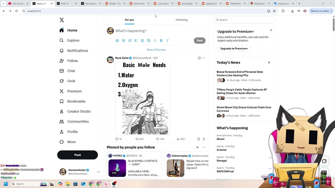
Task: Click the Pinned section next arrow
Action: coord(197,147)
